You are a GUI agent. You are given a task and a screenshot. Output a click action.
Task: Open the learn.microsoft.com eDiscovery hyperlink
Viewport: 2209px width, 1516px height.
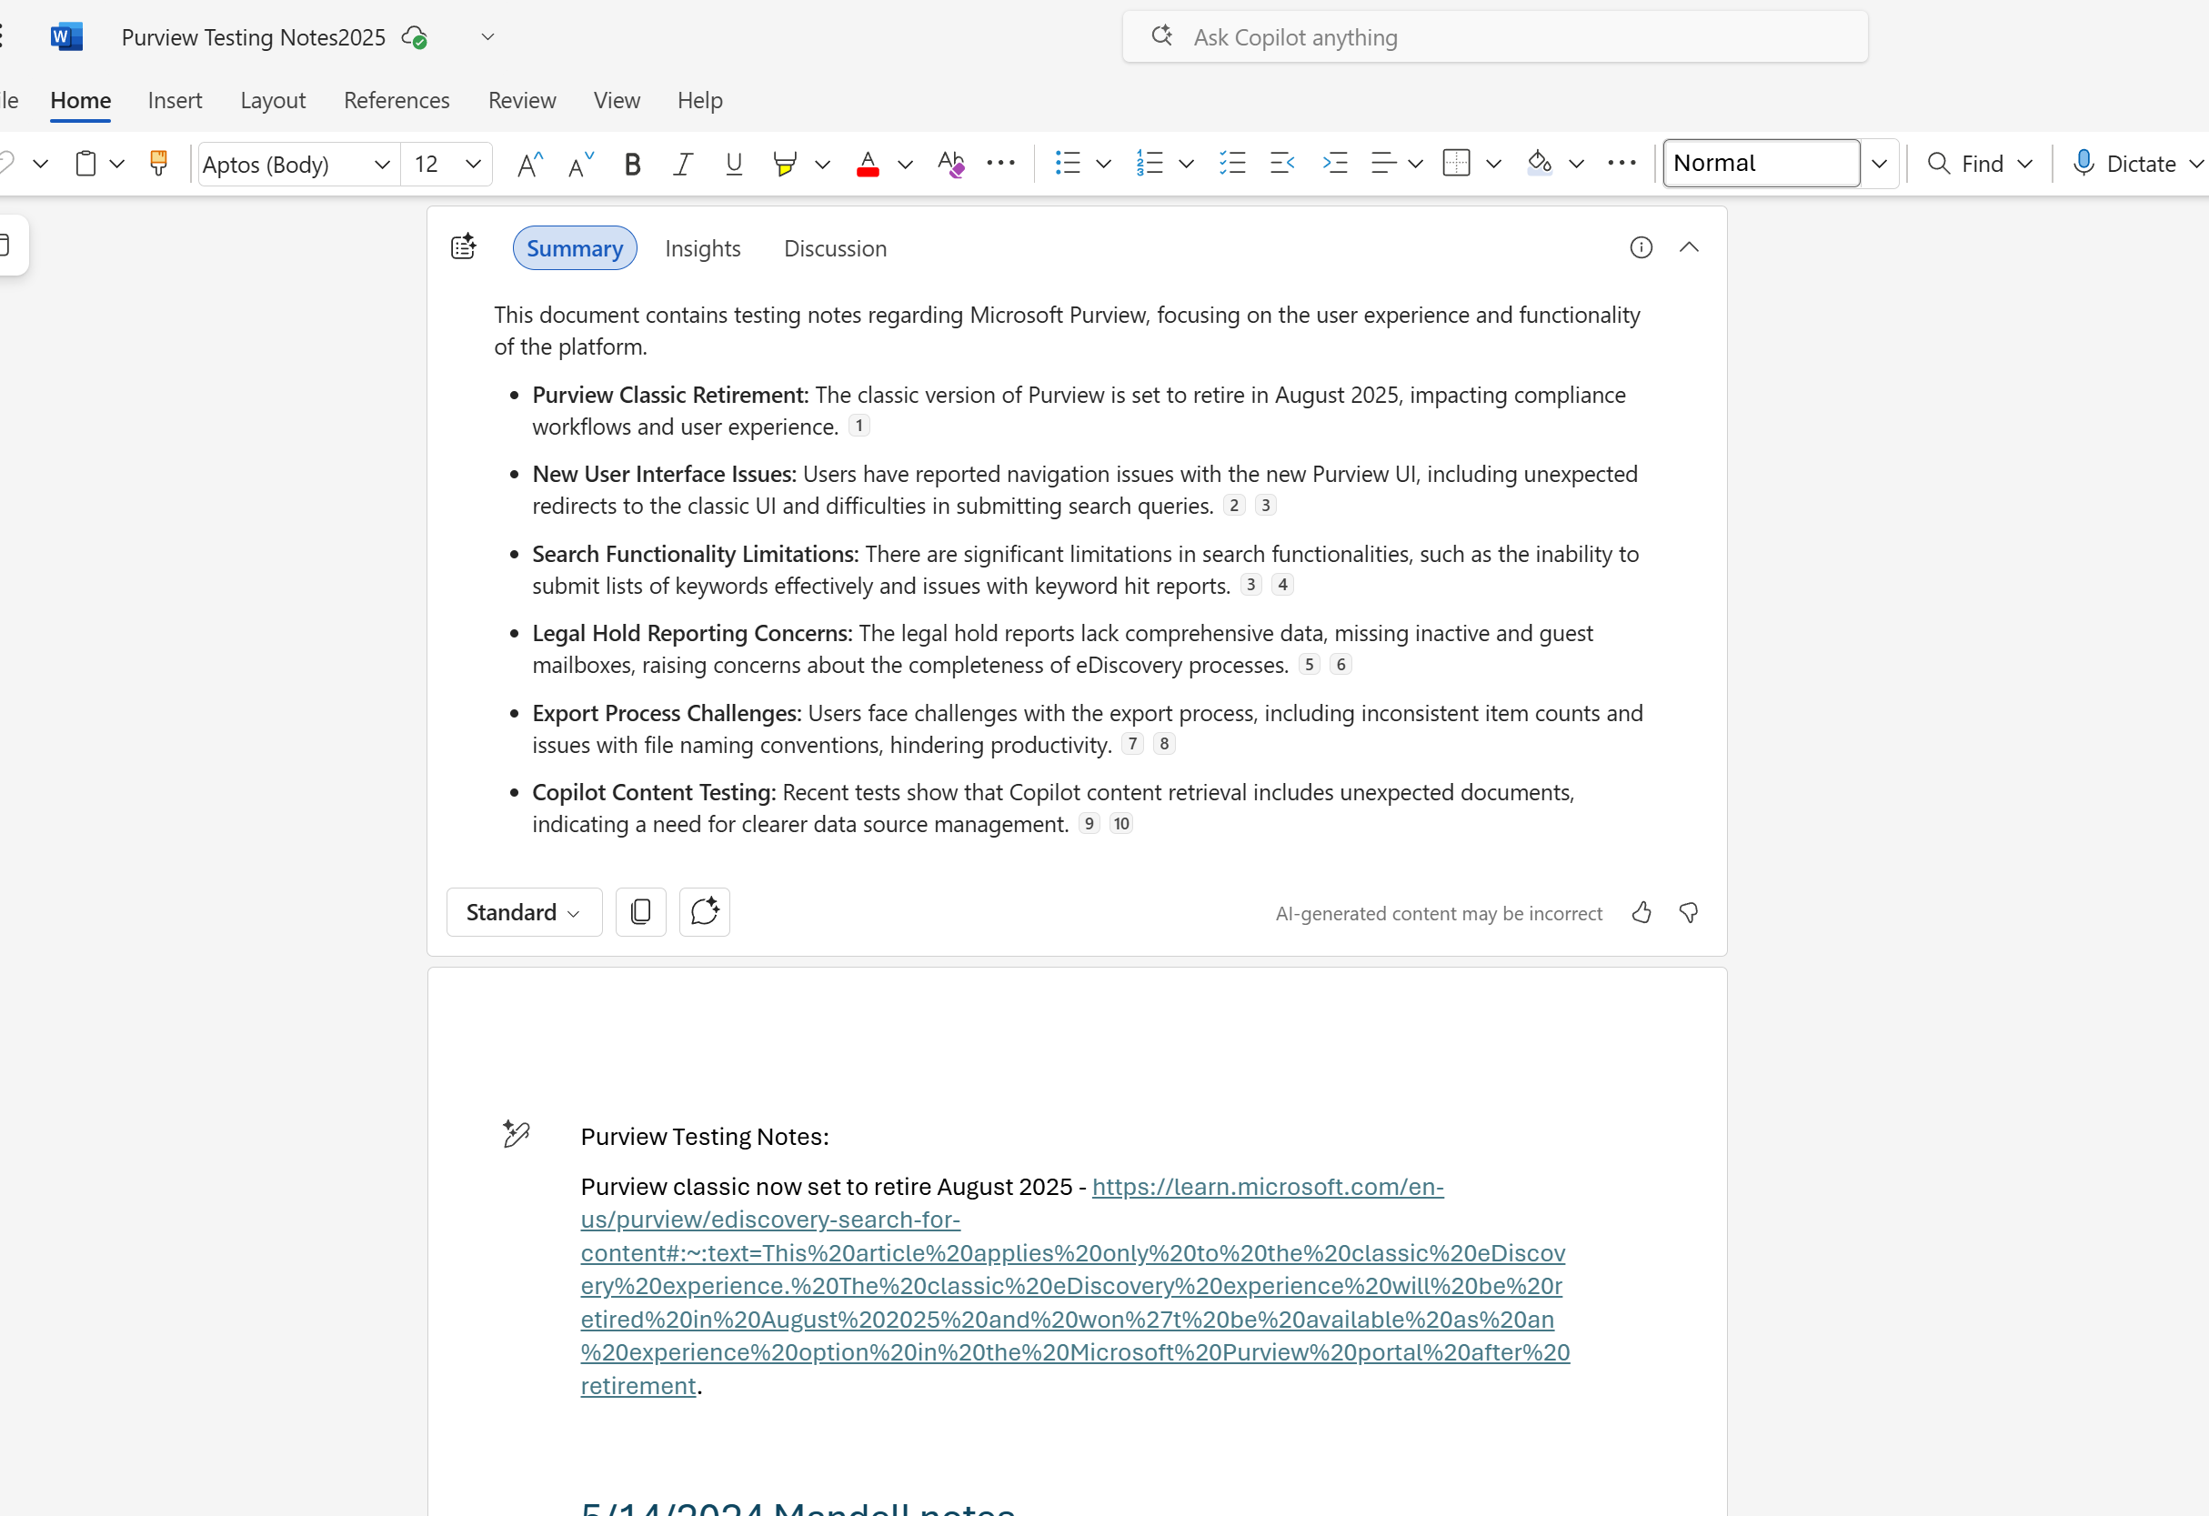(x=1074, y=1286)
